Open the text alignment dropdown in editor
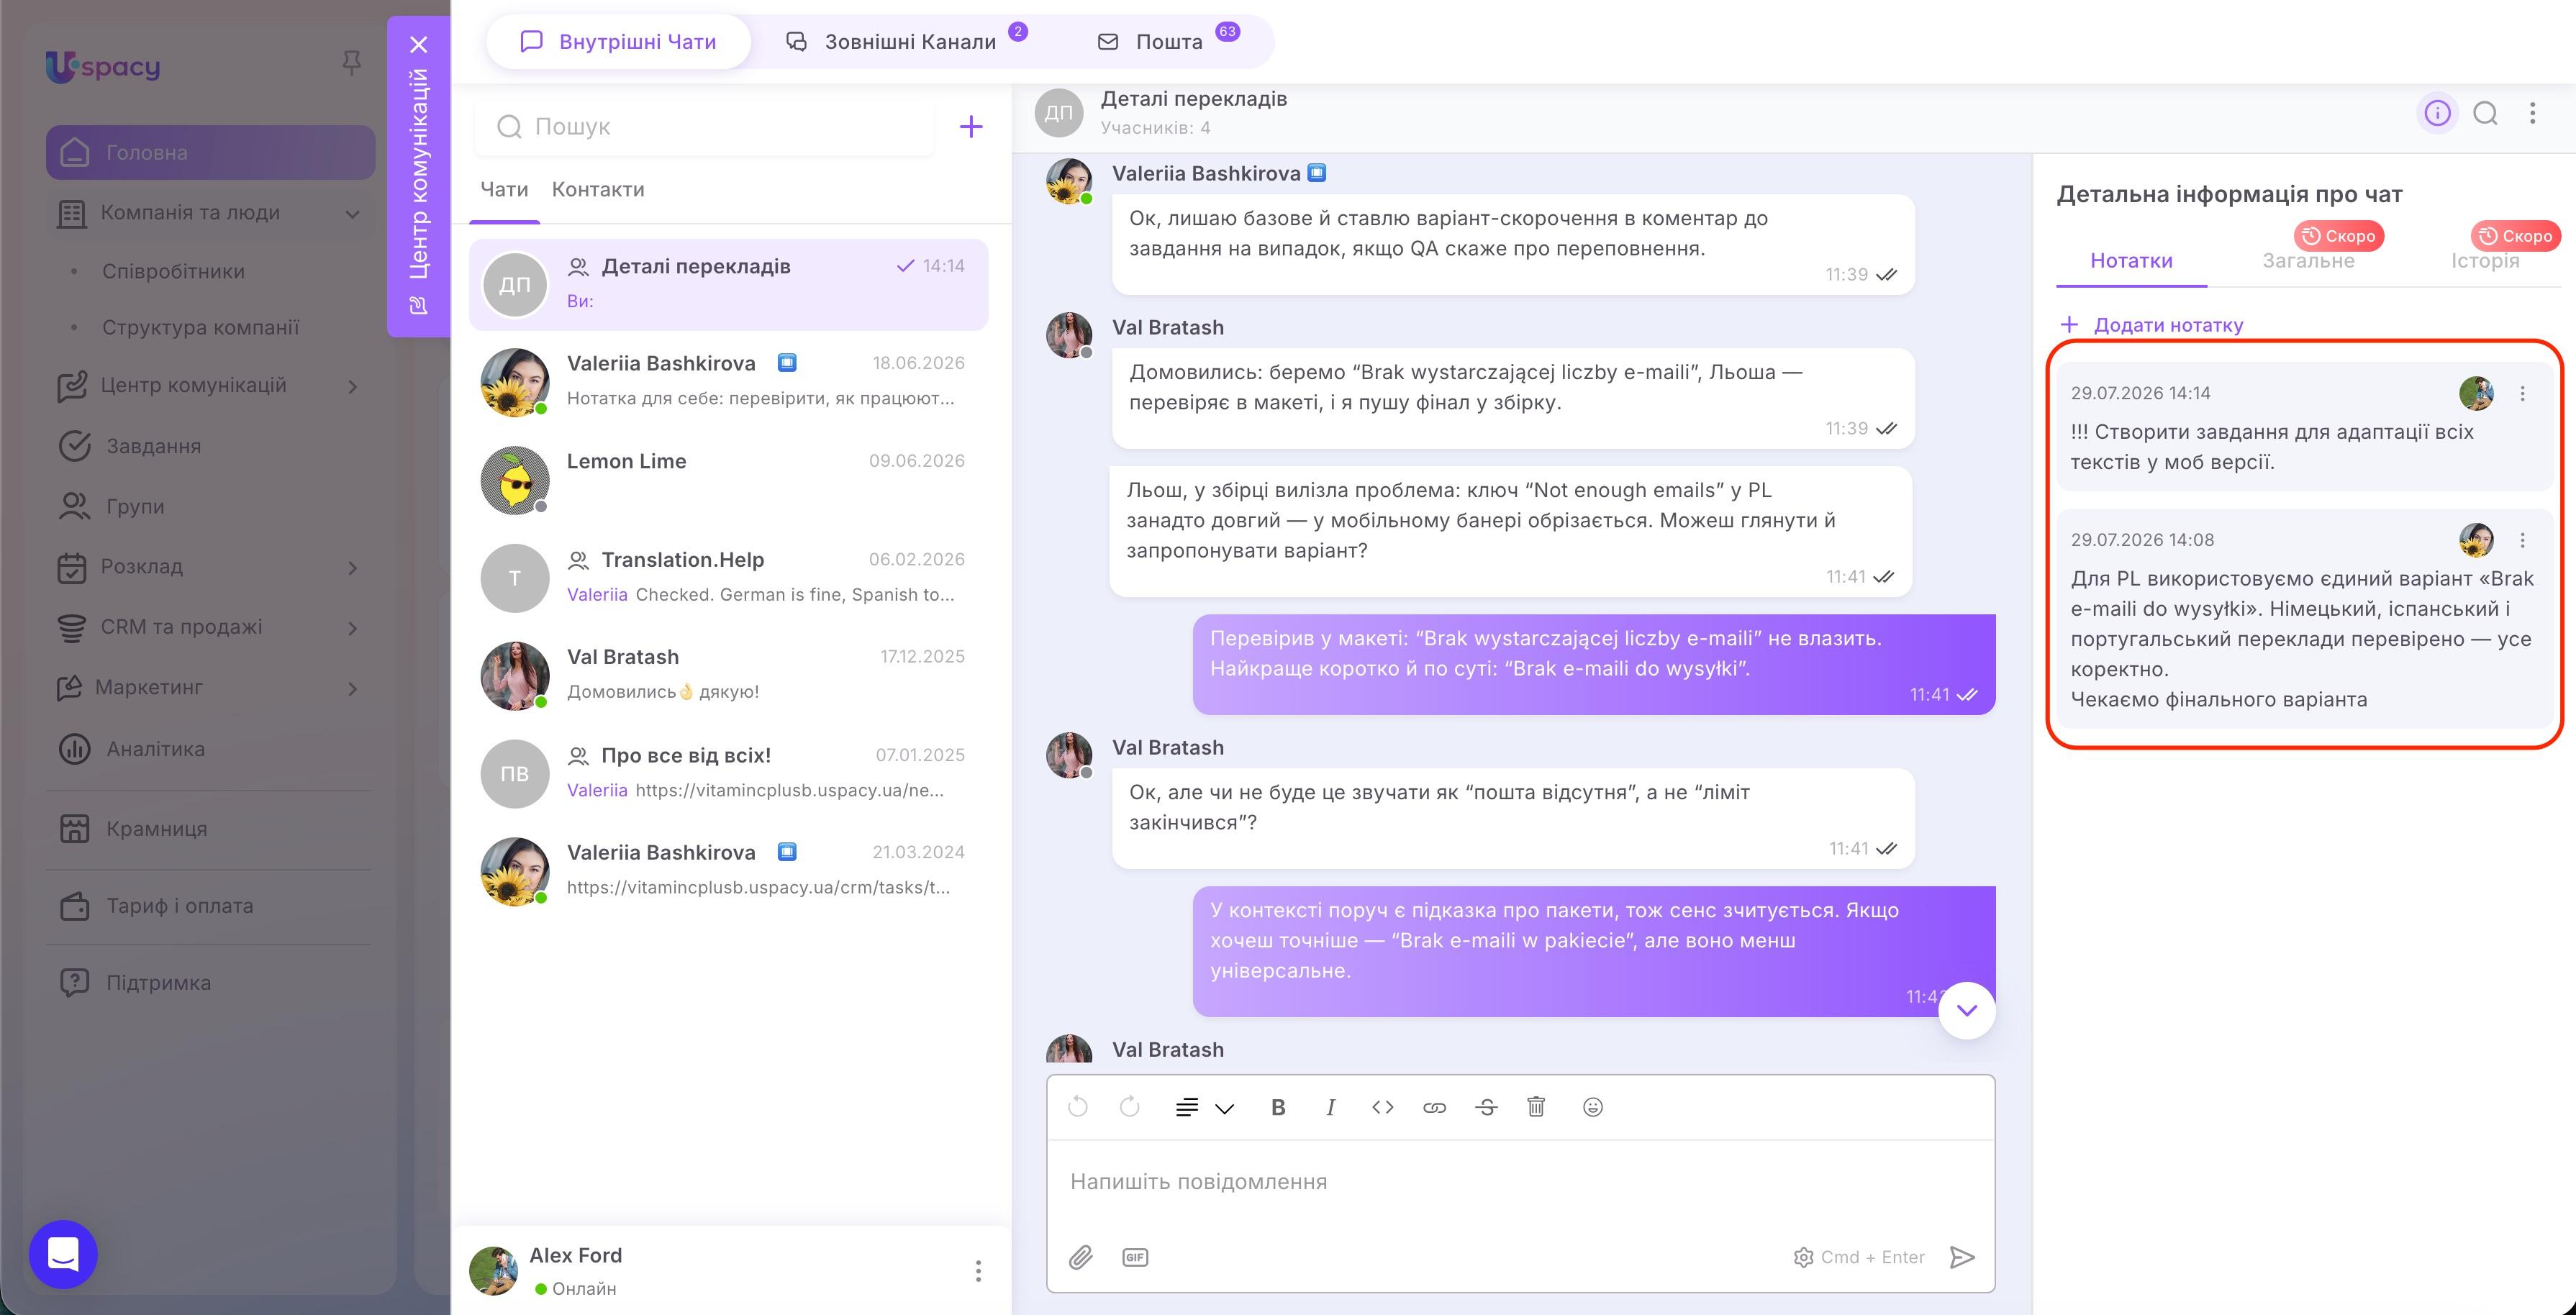2576x1315 pixels. (x=1205, y=1107)
